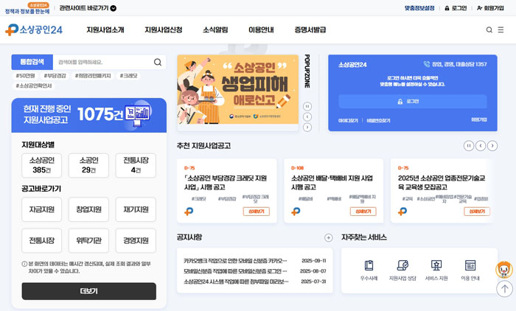Click 상세보기 on 업종전문기술교육 card

[x=477, y=212]
